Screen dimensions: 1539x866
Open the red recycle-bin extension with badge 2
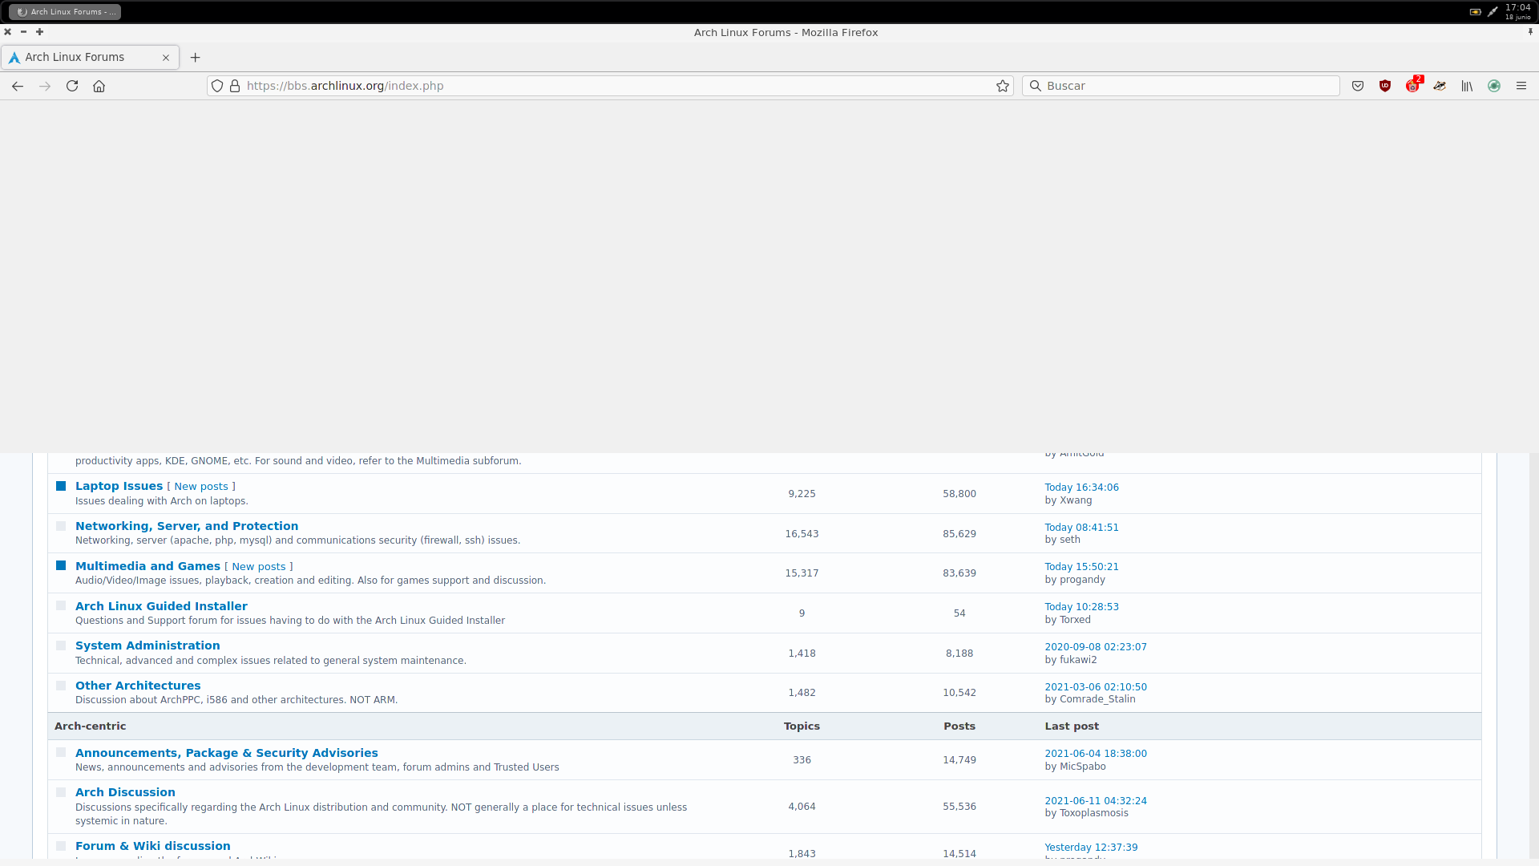pyautogui.click(x=1413, y=85)
